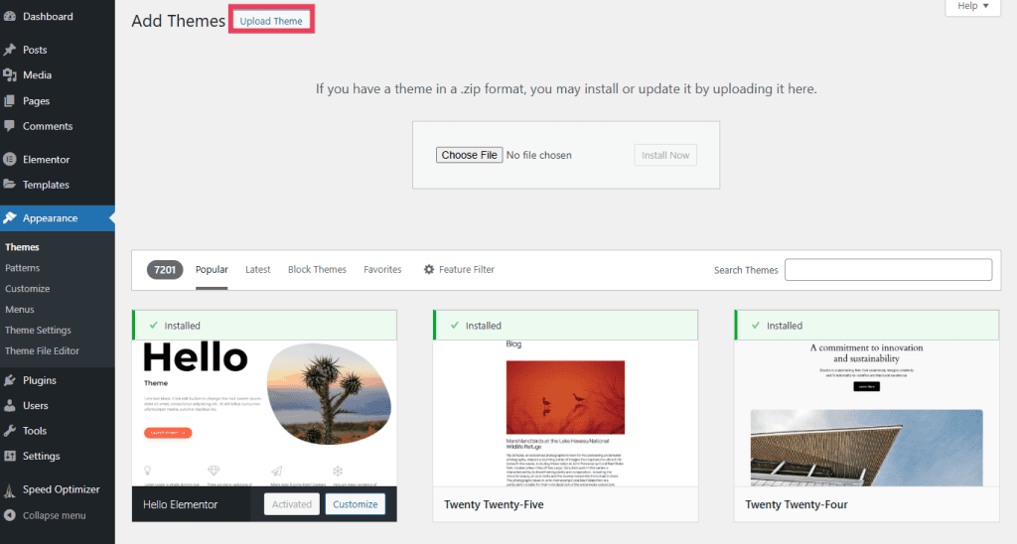Go to the Media menu label
Viewport: 1017px width, 544px height.
pyautogui.click(x=37, y=75)
